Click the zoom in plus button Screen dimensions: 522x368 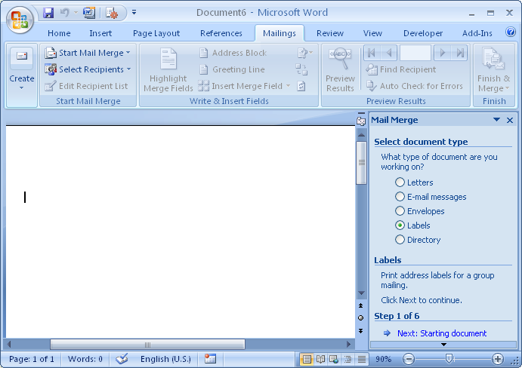tap(497, 359)
